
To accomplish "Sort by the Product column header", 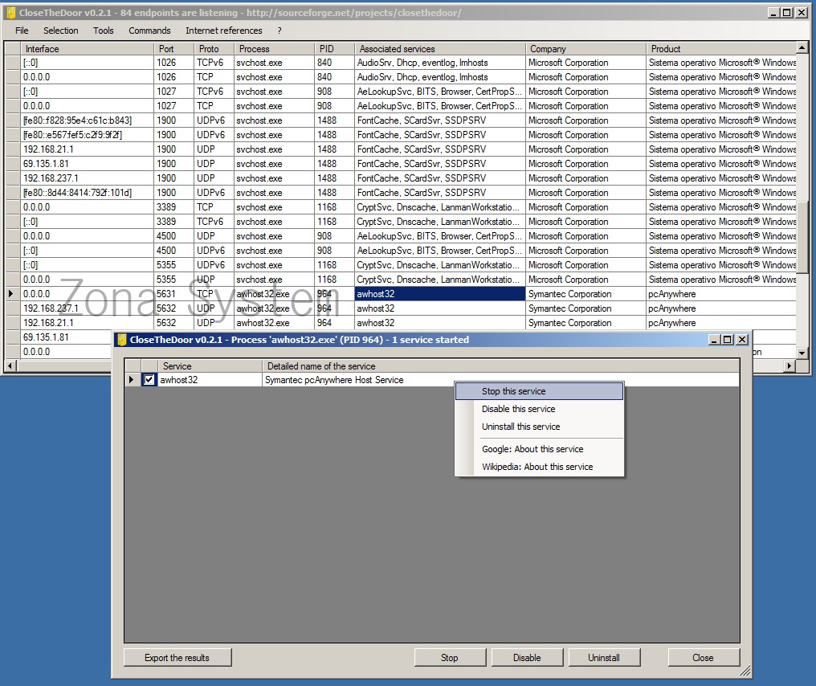I will [721, 48].
